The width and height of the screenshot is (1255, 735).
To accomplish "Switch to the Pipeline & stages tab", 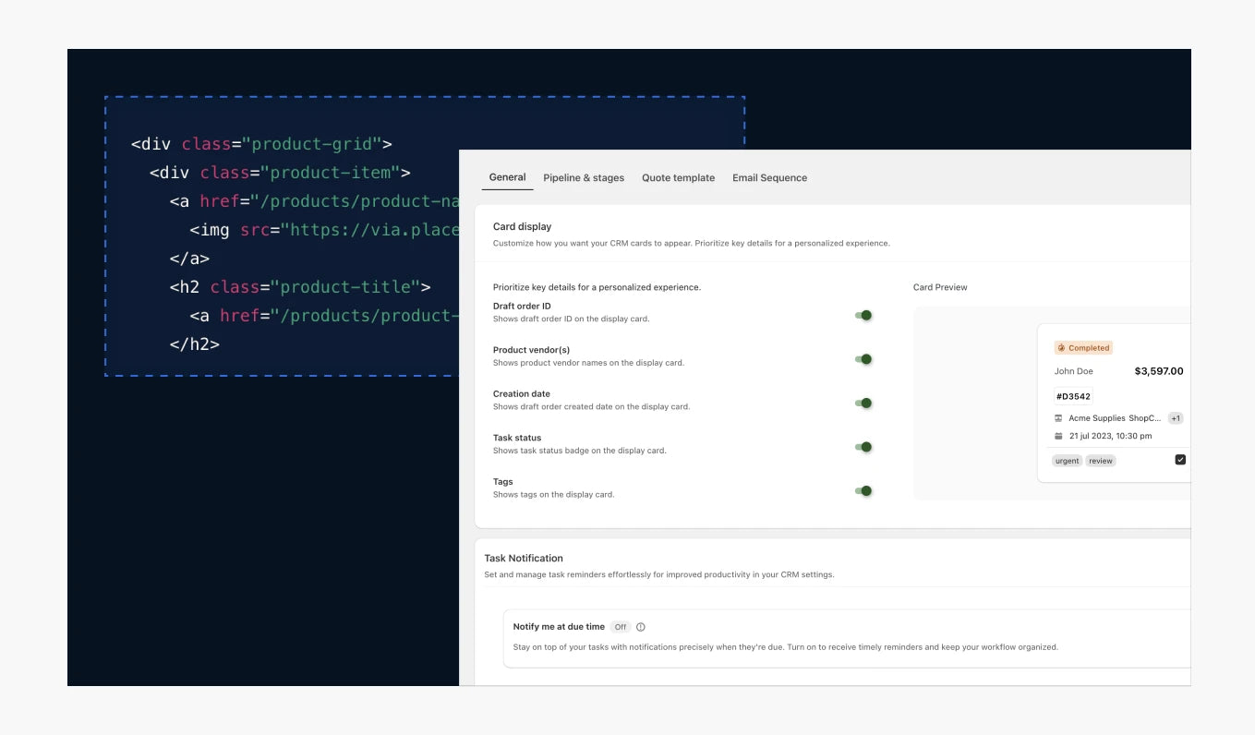I will pyautogui.click(x=584, y=178).
